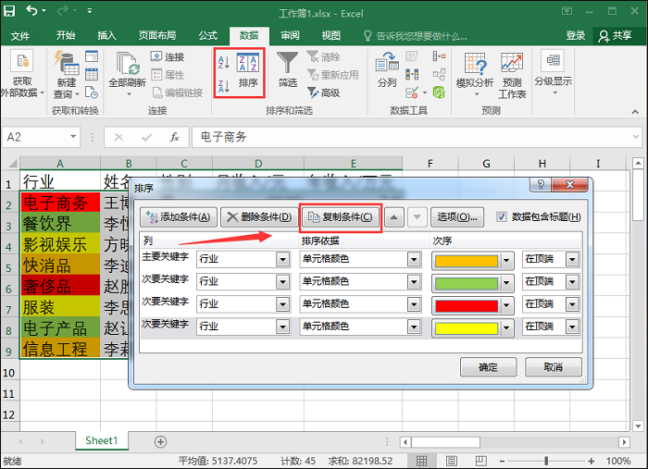Click Insert Function fx icon

pyautogui.click(x=174, y=137)
